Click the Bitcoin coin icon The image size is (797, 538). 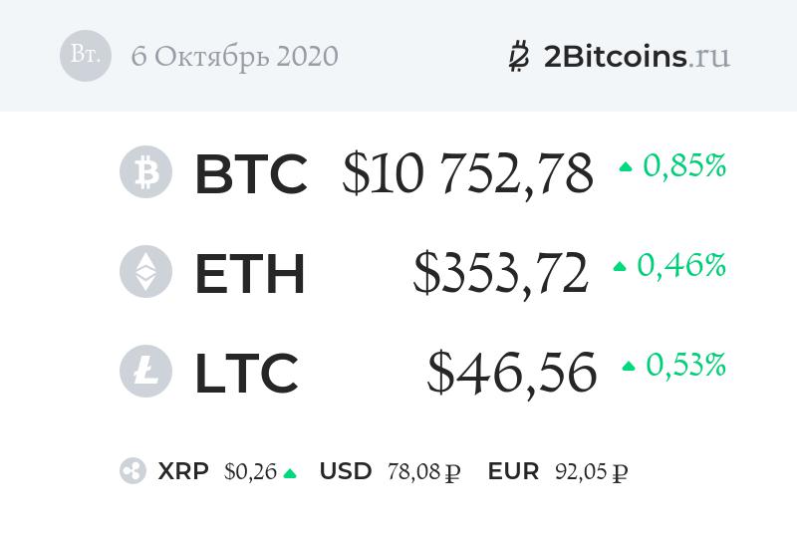(x=145, y=172)
